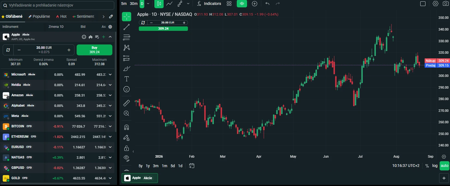Collapse the Apple instrument details

[110, 37]
